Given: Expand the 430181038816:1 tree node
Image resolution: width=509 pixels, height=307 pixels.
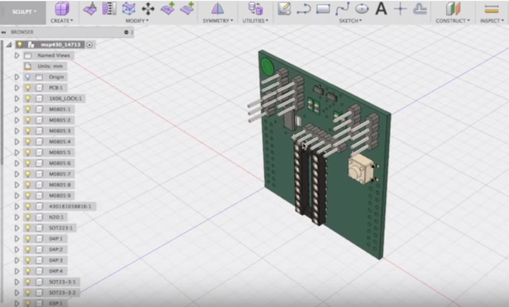Looking at the screenshot, I should 17,206.
